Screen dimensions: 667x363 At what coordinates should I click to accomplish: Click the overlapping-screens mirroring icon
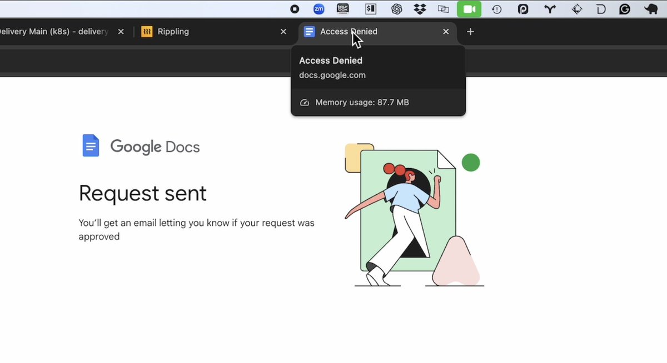pyautogui.click(x=443, y=9)
